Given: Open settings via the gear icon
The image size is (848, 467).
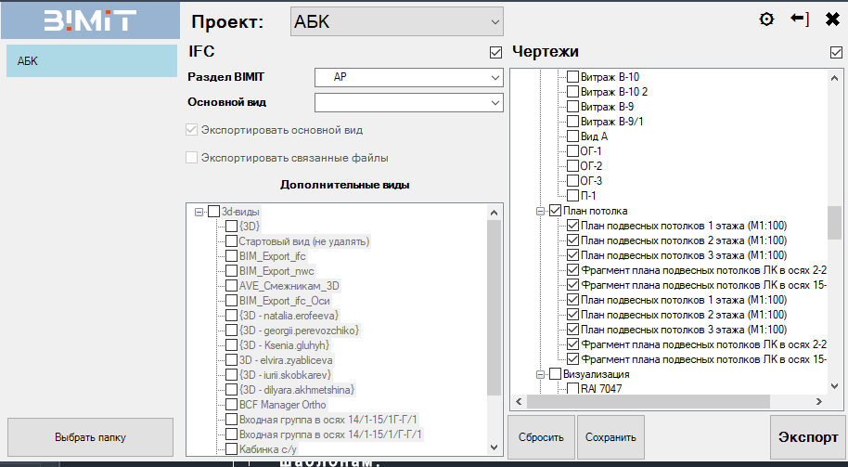Looking at the screenshot, I should click(x=766, y=19).
